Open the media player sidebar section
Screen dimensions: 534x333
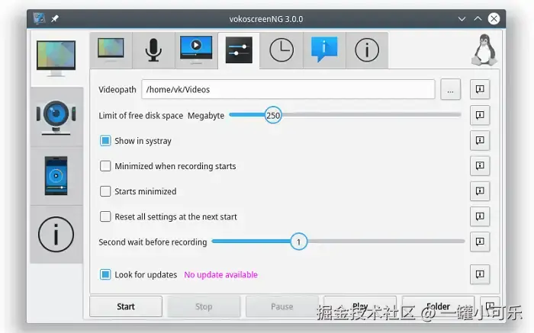tap(56, 176)
